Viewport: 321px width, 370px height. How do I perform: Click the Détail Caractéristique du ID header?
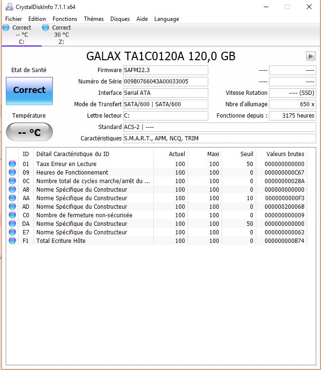click(x=93, y=154)
